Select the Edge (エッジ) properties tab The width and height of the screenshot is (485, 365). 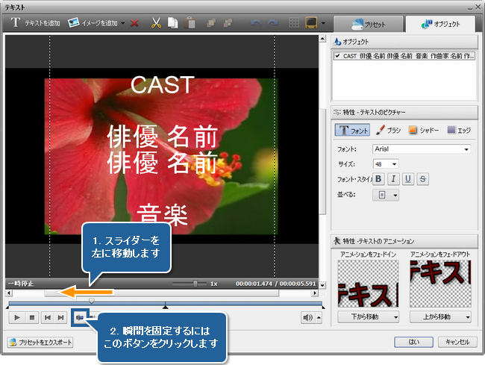(x=459, y=130)
